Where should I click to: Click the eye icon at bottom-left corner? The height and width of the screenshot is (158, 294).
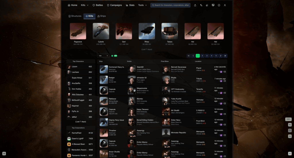[4, 153]
